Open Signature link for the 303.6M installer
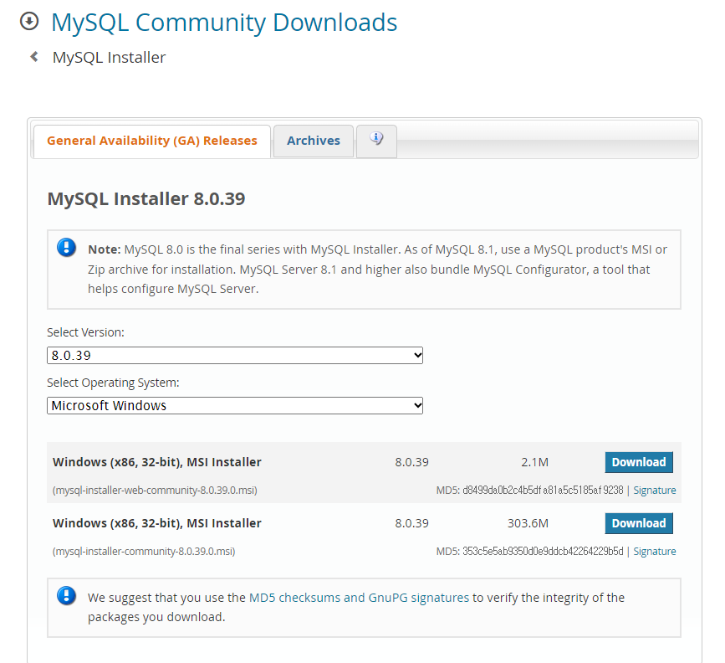The width and height of the screenshot is (725, 663). 654,552
